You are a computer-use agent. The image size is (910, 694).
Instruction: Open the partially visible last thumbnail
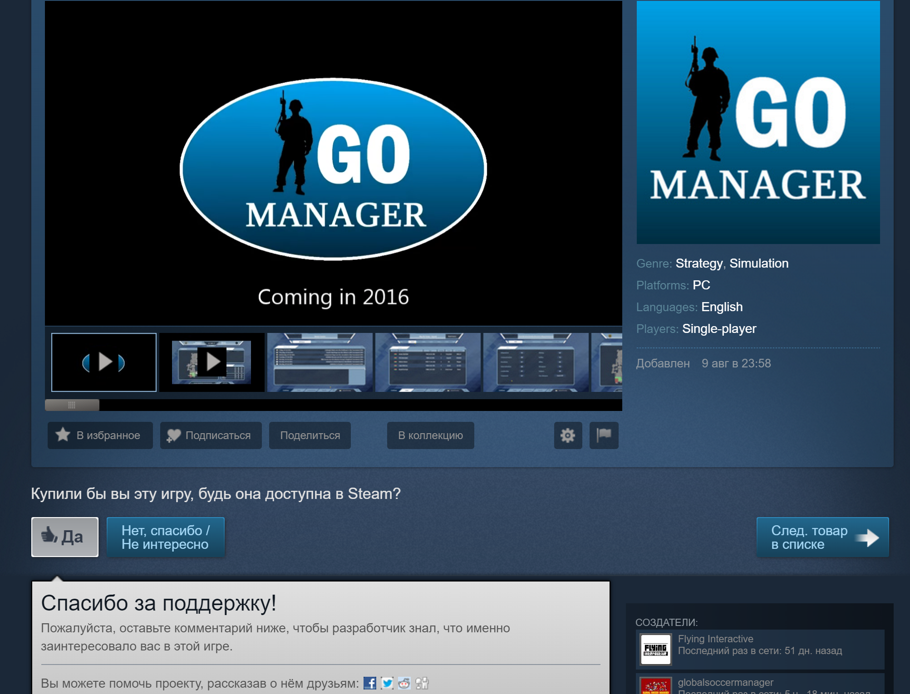[x=607, y=362]
